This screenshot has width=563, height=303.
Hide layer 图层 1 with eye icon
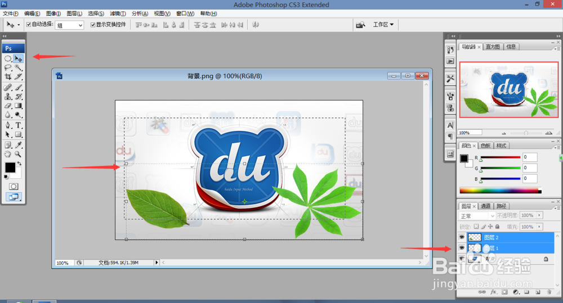click(x=462, y=248)
